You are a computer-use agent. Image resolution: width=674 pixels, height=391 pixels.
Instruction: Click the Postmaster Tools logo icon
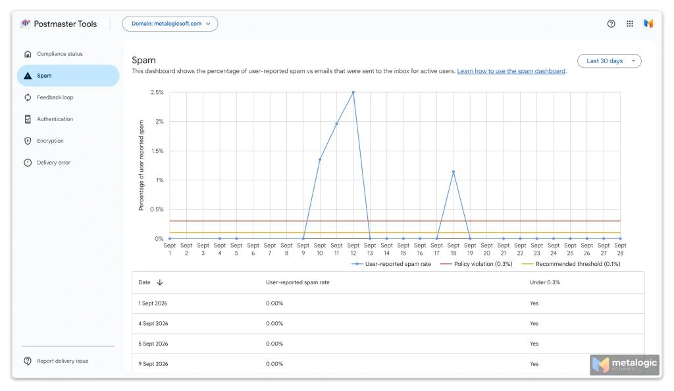pyautogui.click(x=26, y=23)
